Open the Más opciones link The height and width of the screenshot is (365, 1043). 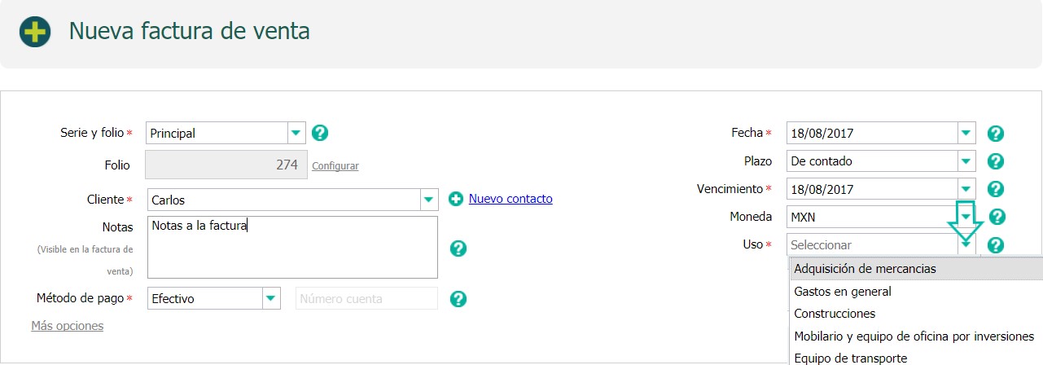point(68,326)
